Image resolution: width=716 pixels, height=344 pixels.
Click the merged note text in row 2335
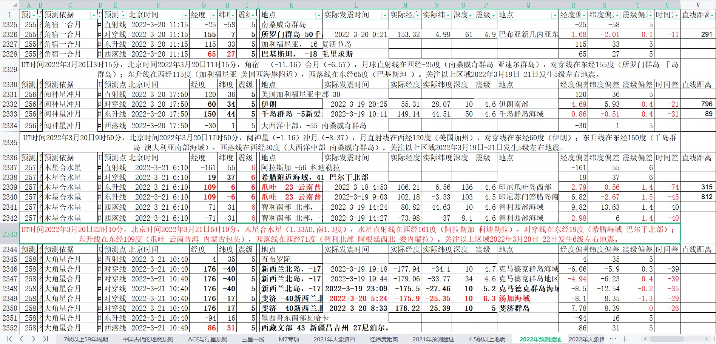[x=349, y=143]
